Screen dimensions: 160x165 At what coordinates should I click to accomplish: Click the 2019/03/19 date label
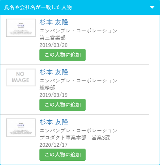(54, 95)
